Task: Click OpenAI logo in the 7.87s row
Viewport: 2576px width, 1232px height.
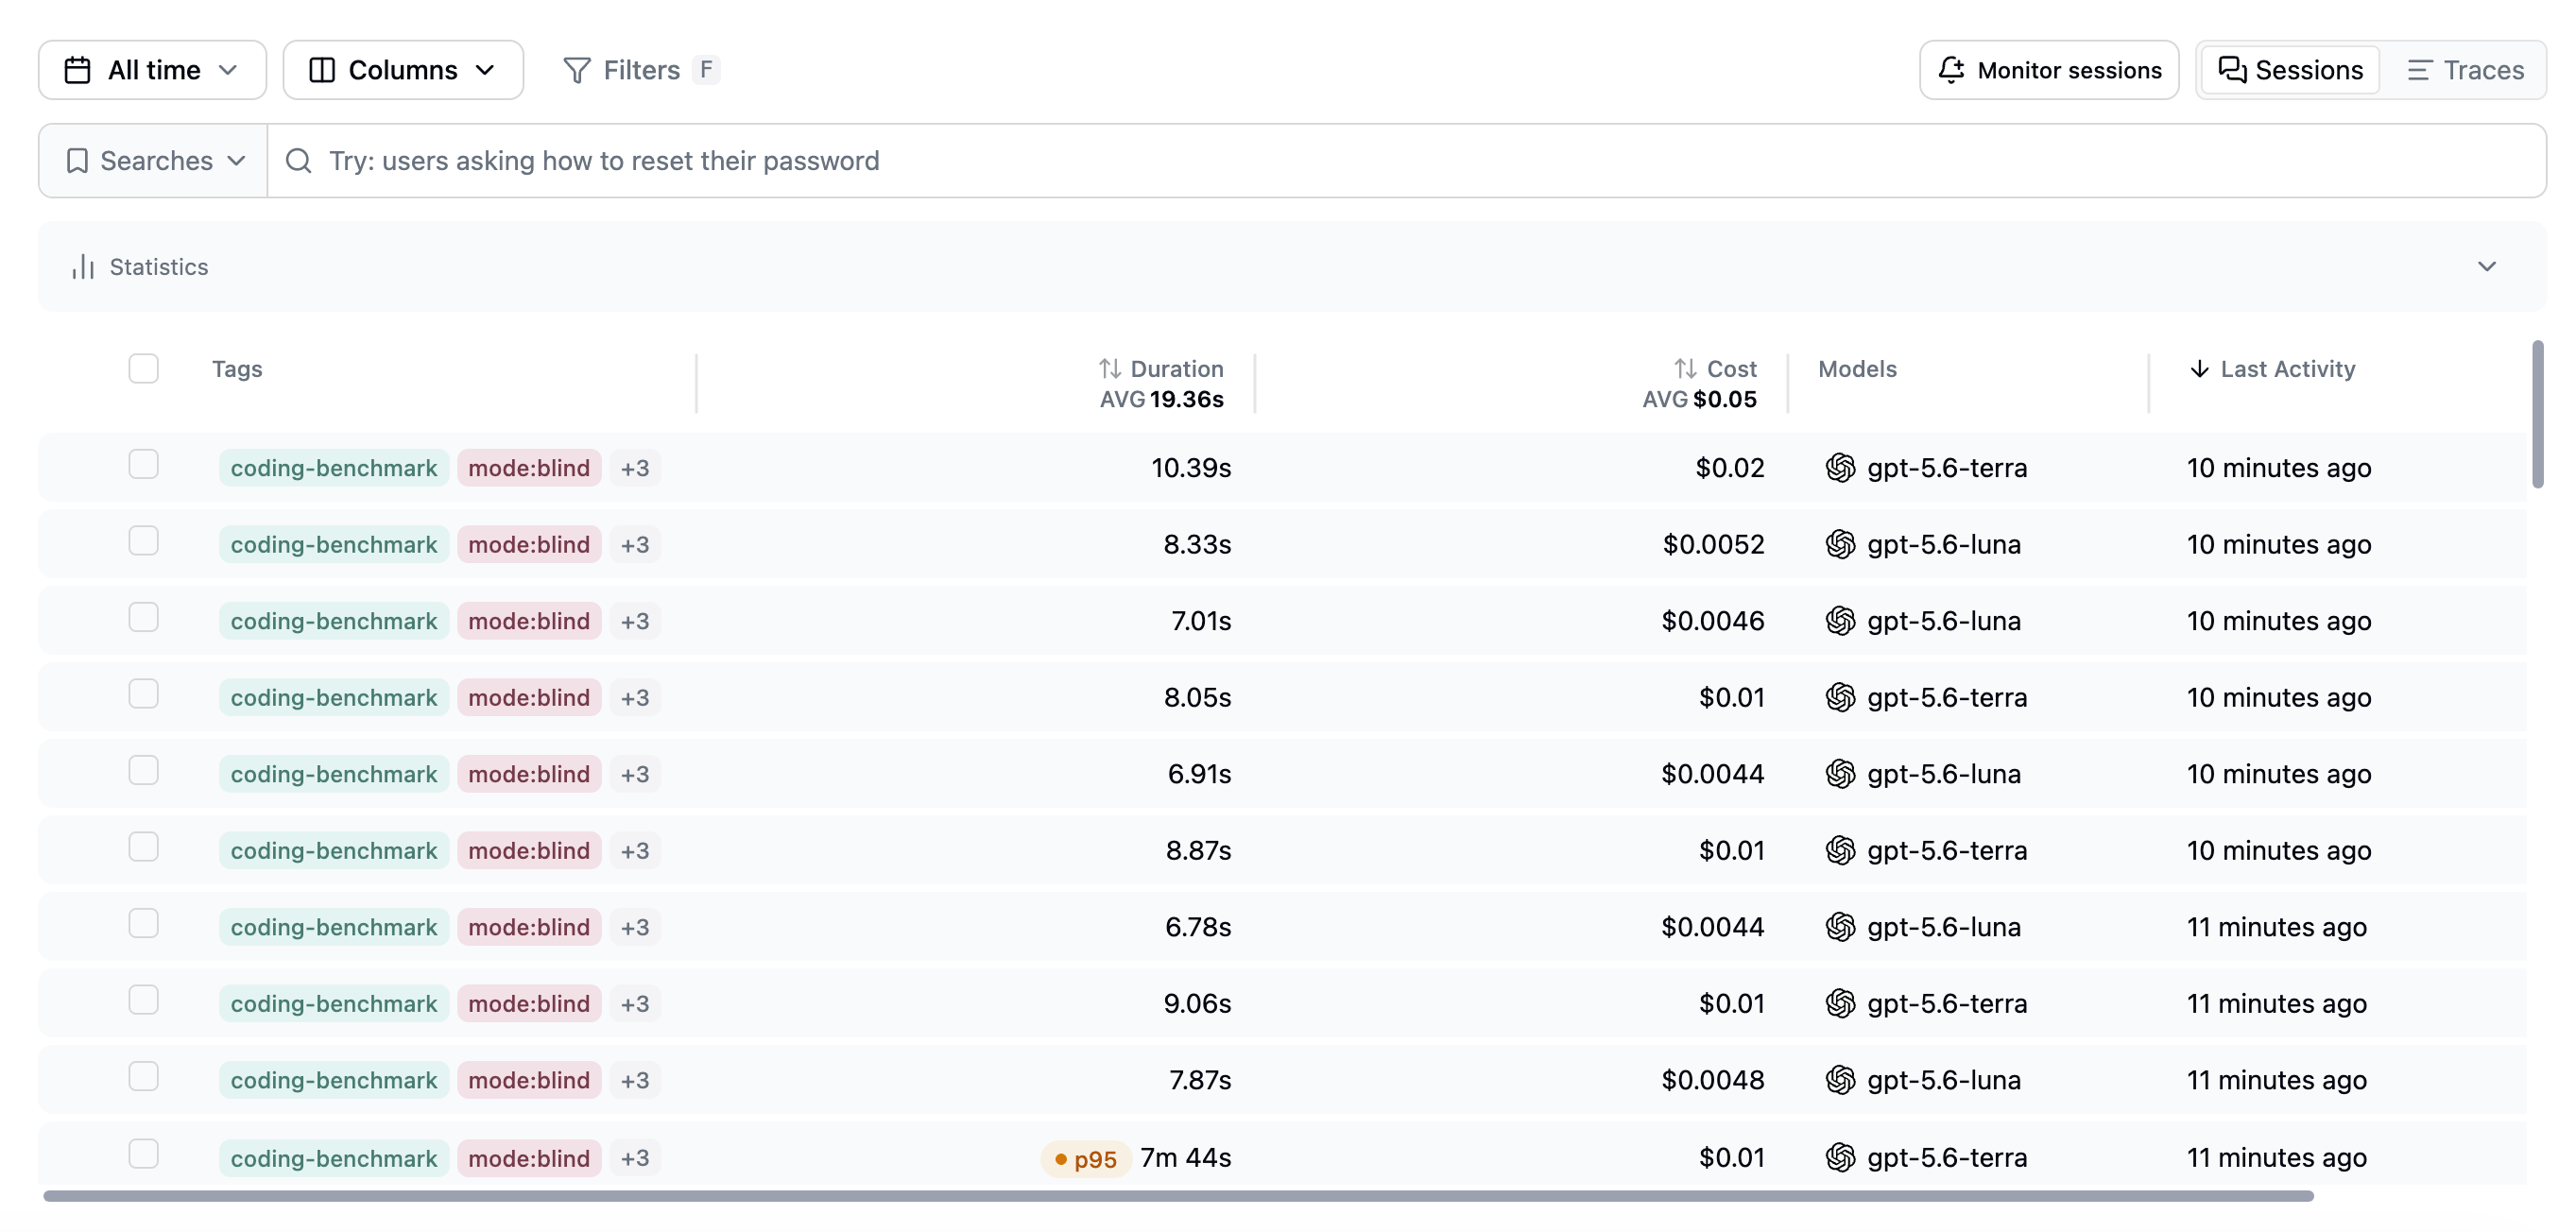Action: pyautogui.click(x=1840, y=1080)
